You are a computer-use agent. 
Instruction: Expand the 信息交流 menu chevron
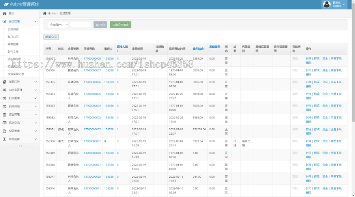pyautogui.click(x=35, y=123)
